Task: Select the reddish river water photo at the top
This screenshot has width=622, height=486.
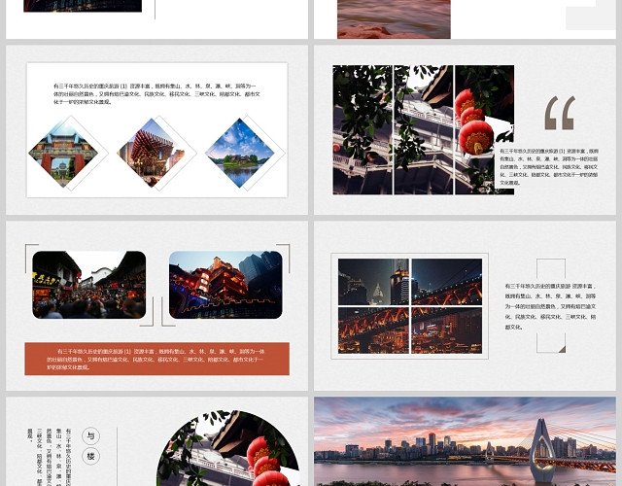Action: point(394,19)
